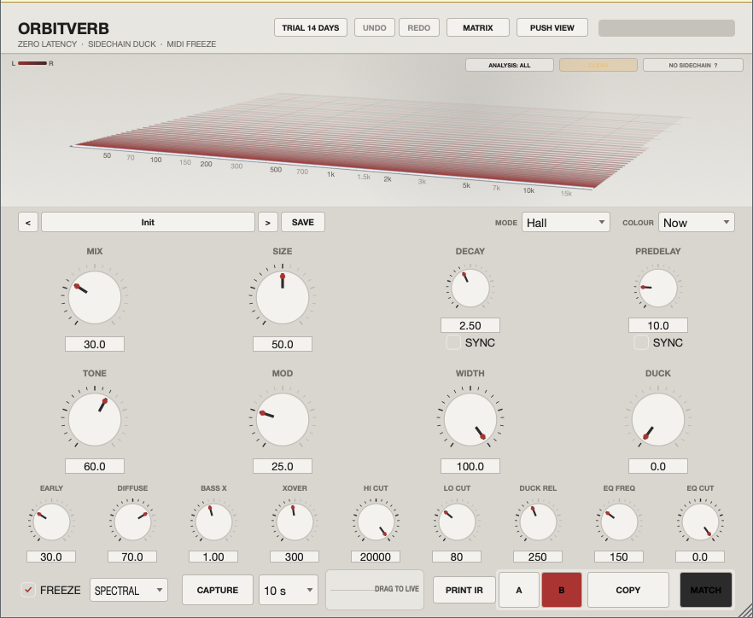Viewport: 753px width, 618px height.
Task: Open the Init preset name selector
Action: 148,222
